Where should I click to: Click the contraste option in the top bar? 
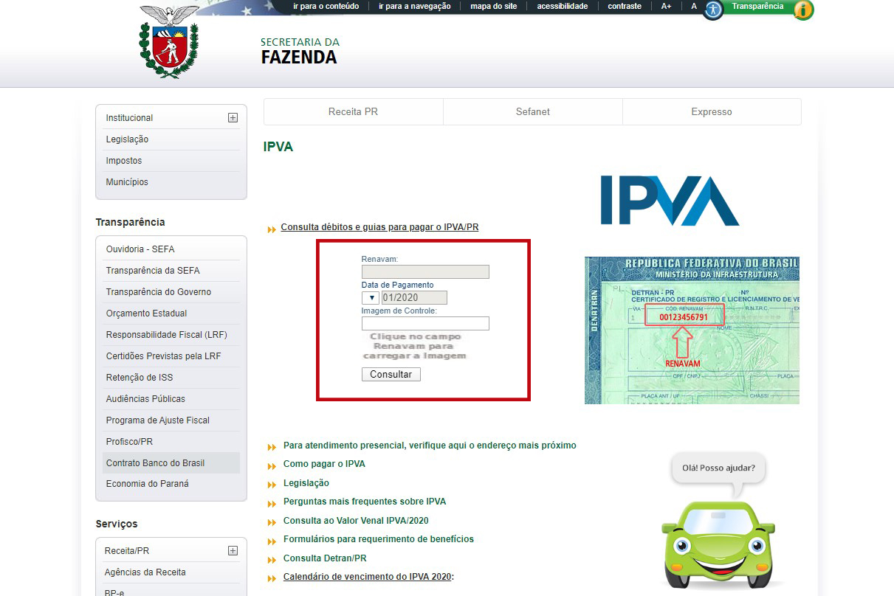624,6
